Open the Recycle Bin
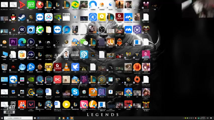This screenshot has height=120, width=214. (4, 67)
